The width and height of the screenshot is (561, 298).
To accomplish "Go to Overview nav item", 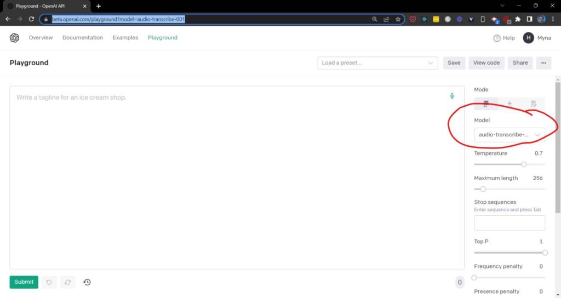I will (x=41, y=38).
